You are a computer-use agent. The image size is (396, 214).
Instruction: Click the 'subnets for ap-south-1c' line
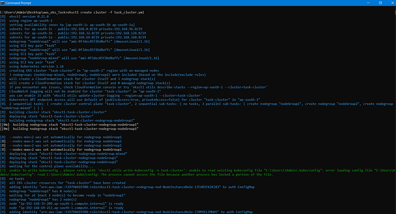[76, 29]
